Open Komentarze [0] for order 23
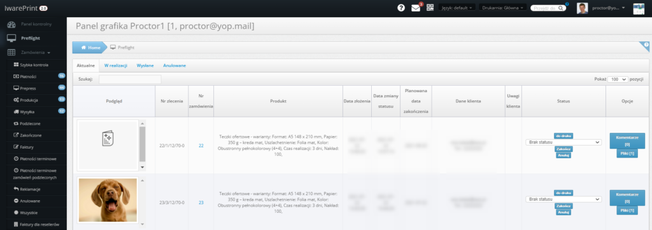The image size is (652, 230). [x=627, y=198]
